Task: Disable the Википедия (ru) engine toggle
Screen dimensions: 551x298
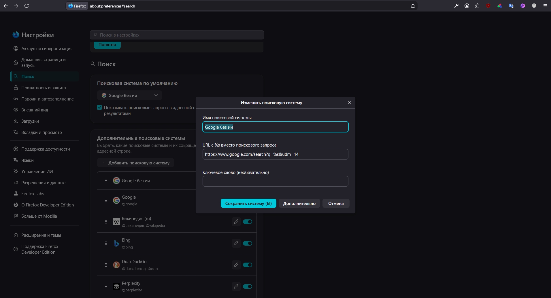Action: point(248,222)
